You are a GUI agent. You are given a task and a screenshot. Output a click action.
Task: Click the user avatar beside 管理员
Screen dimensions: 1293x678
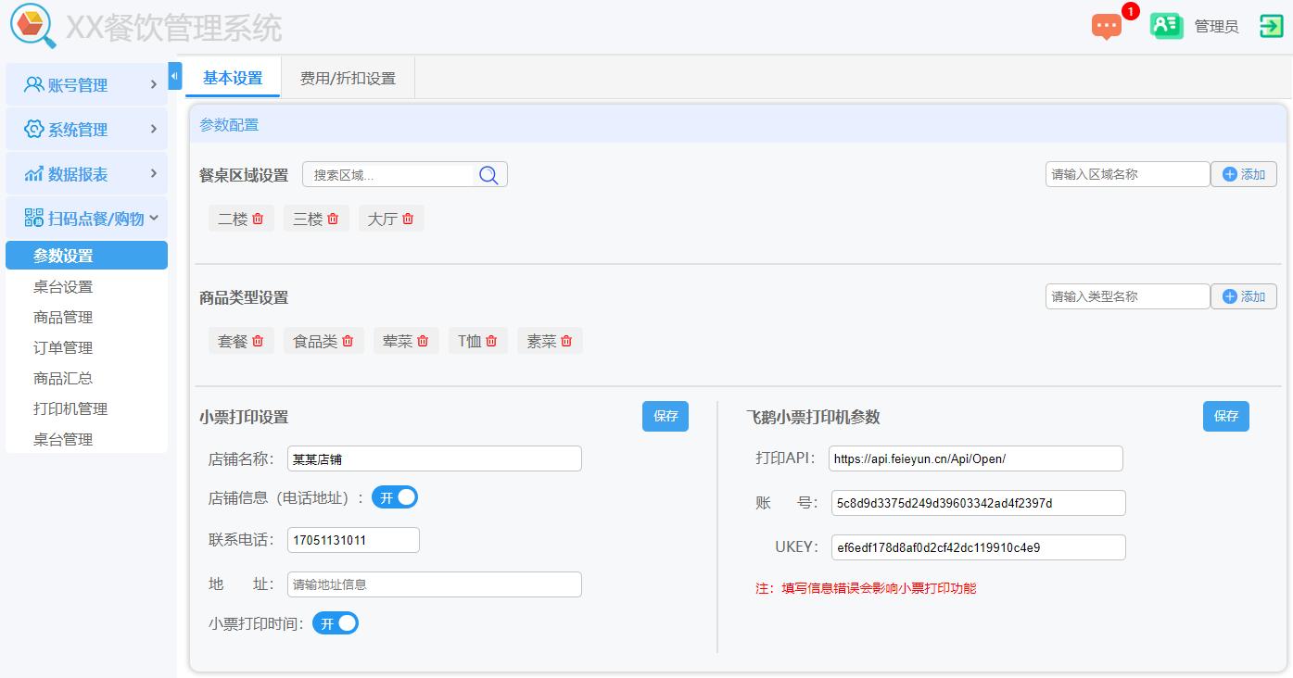(x=1166, y=26)
